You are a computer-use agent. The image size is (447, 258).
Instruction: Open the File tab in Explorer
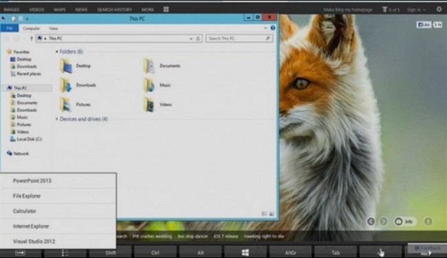click(10, 28)
